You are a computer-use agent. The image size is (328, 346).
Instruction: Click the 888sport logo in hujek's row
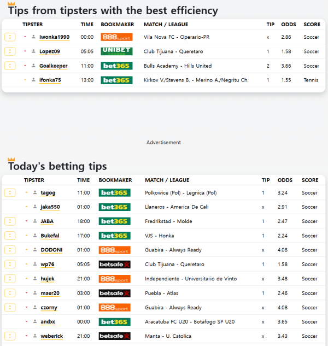point(114,279)
